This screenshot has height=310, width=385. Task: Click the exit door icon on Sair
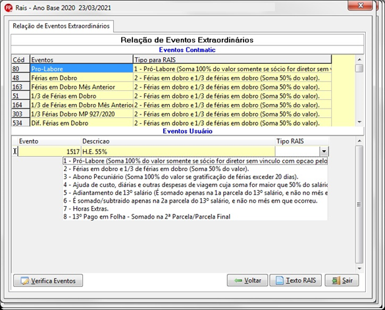click(336, 280)
